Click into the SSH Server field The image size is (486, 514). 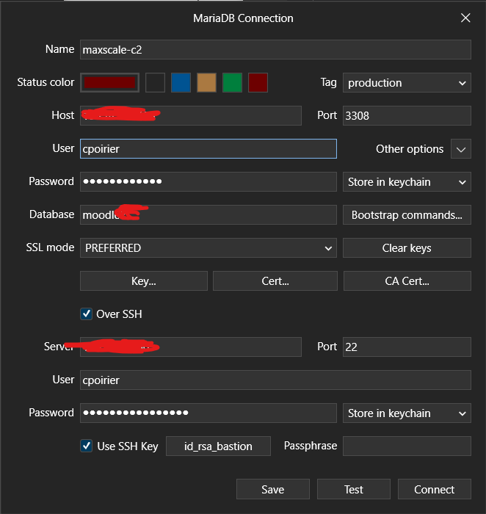(191, 347)
